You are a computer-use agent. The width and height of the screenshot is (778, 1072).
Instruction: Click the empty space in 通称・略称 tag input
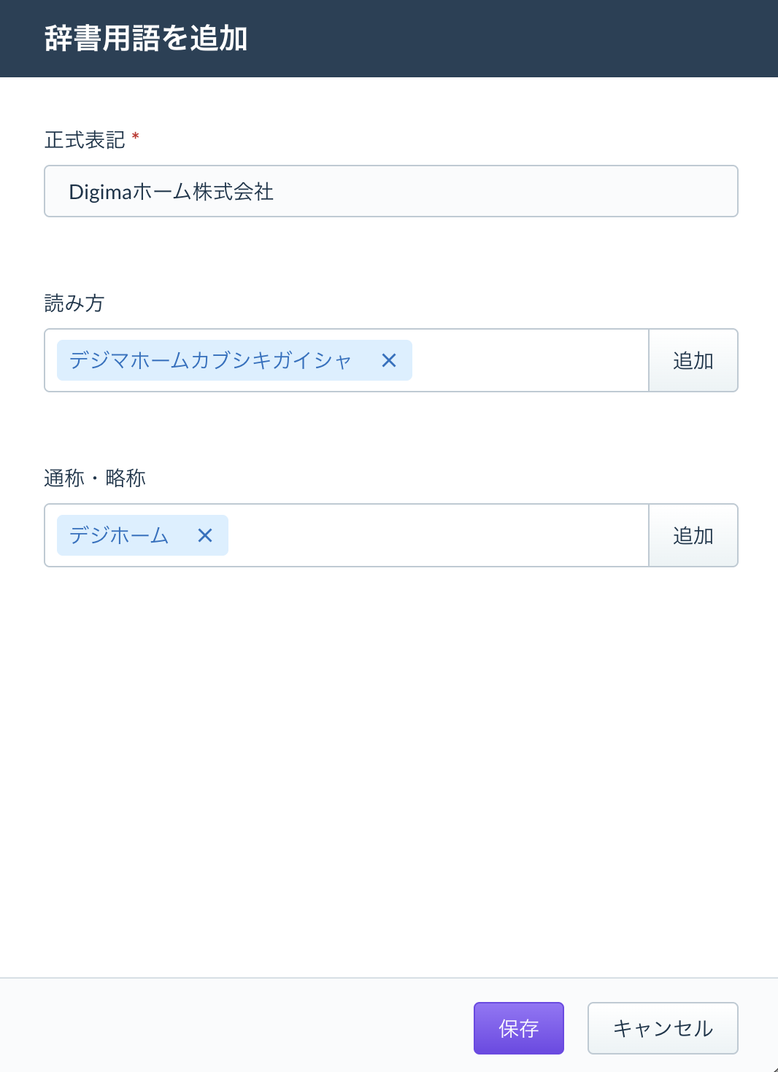[x=438, y=535]
